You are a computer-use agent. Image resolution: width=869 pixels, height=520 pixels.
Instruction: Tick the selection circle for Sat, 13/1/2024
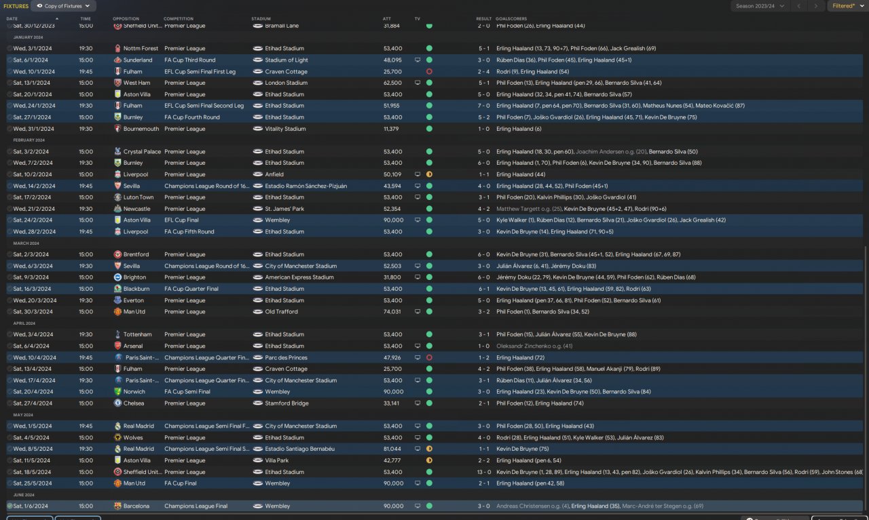(x=10, y=83)
